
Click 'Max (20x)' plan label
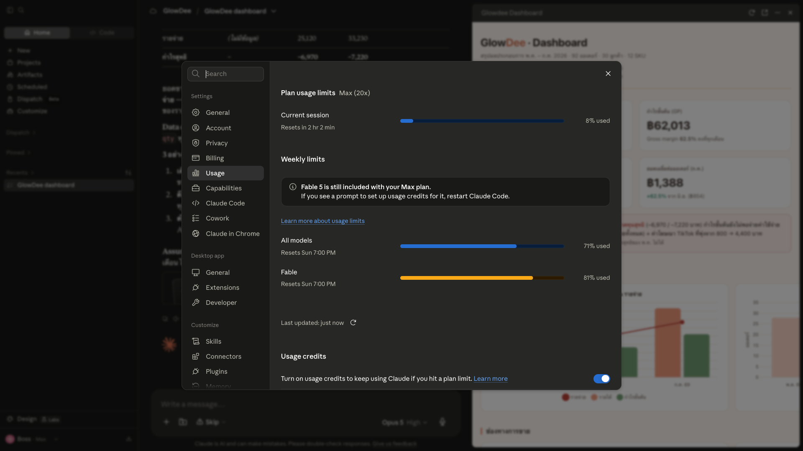tap(355, 93)
